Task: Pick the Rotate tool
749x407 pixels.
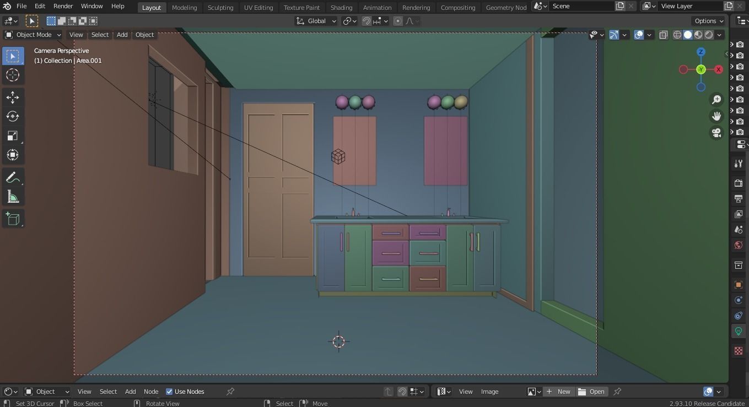Action: [13, 117]
